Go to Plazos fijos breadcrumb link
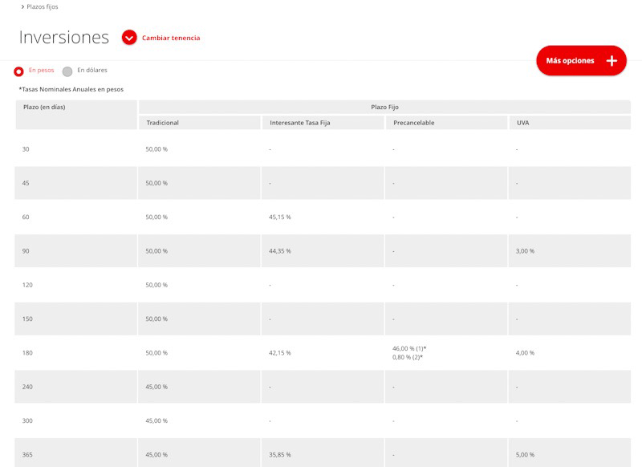This screenshot has height=467, width=642. (x=43, y=7)
